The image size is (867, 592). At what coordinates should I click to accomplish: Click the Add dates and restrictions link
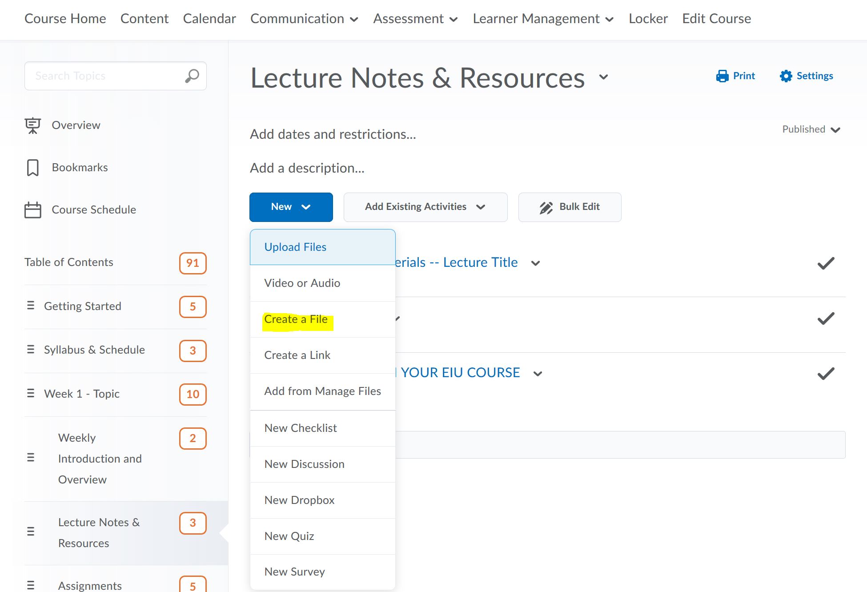(x=333, y=134)
